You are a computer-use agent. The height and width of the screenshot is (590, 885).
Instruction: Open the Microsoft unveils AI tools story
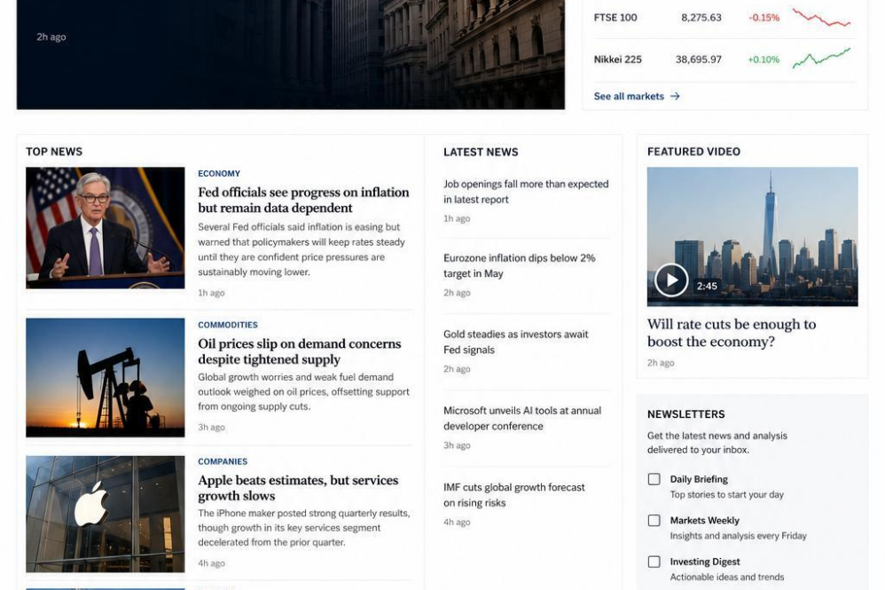pyautogui.click(x=522, y=419)
